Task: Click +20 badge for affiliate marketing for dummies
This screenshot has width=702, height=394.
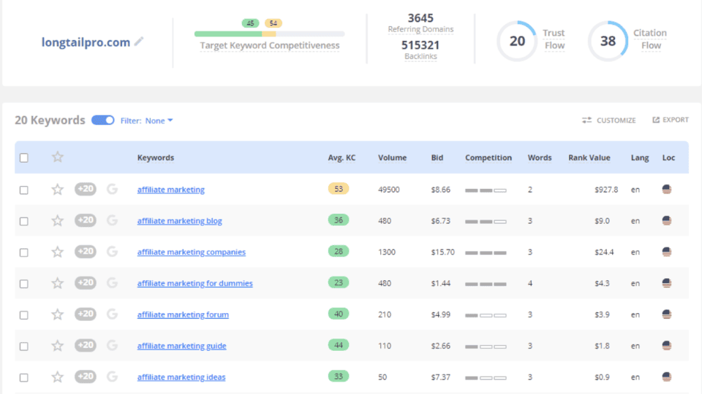Action: tap(85, 283)
